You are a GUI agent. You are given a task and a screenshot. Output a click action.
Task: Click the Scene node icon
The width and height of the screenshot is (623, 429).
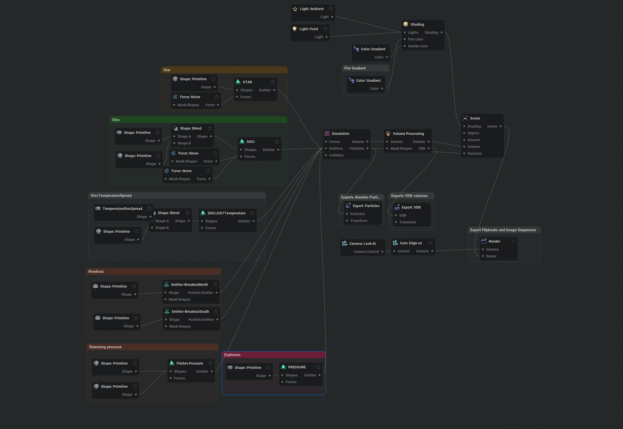[x=465, y=118]
